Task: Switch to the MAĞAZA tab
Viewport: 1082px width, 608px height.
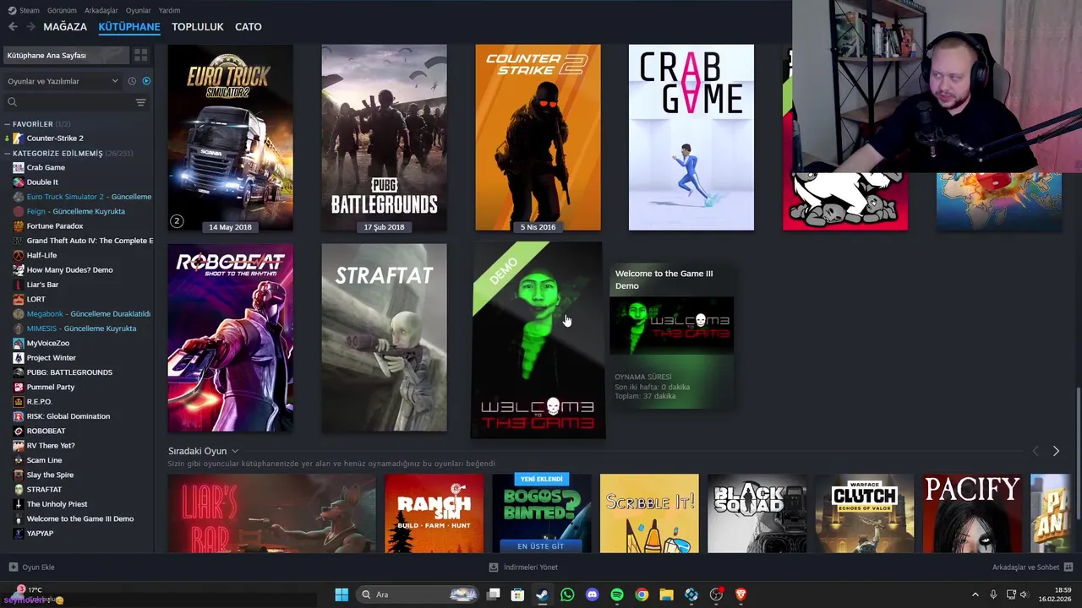Action: pyautogui.click(x=65, y=27)
